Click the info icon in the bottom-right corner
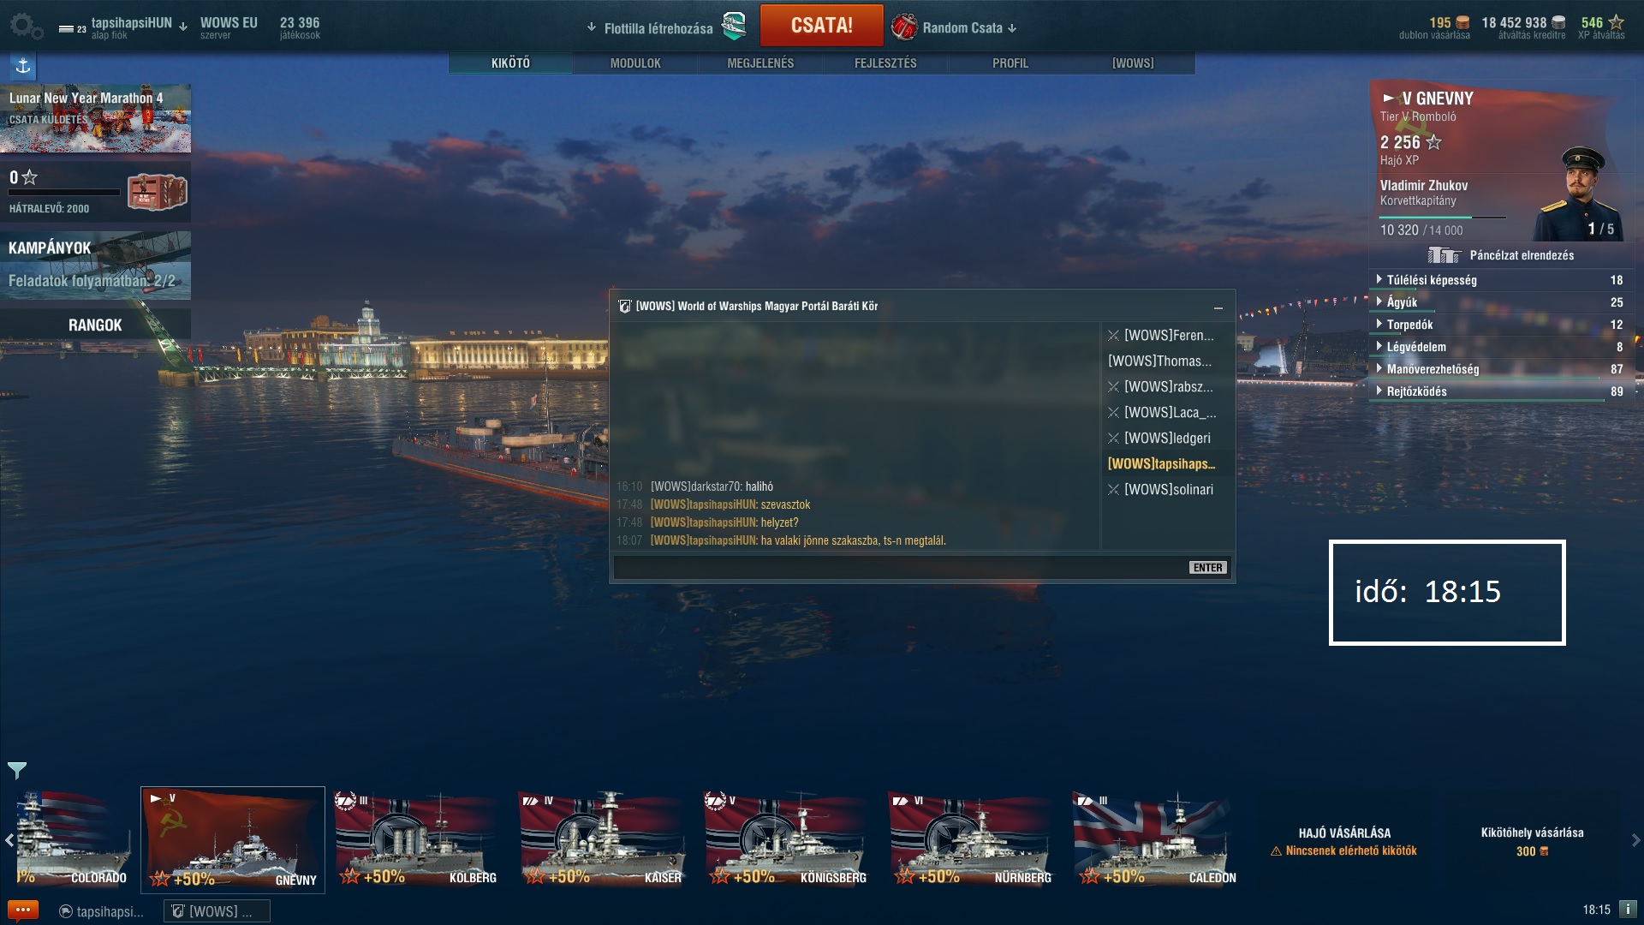Viewport: 1644px width, 925px height. click(x=1628, y=910)
